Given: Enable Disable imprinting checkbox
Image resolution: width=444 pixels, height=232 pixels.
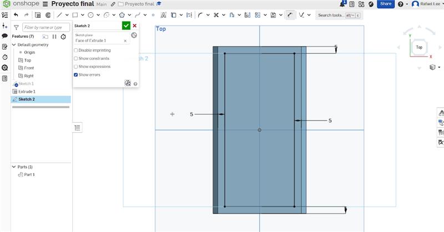Looking at the screenshot, I should point(75,50).
